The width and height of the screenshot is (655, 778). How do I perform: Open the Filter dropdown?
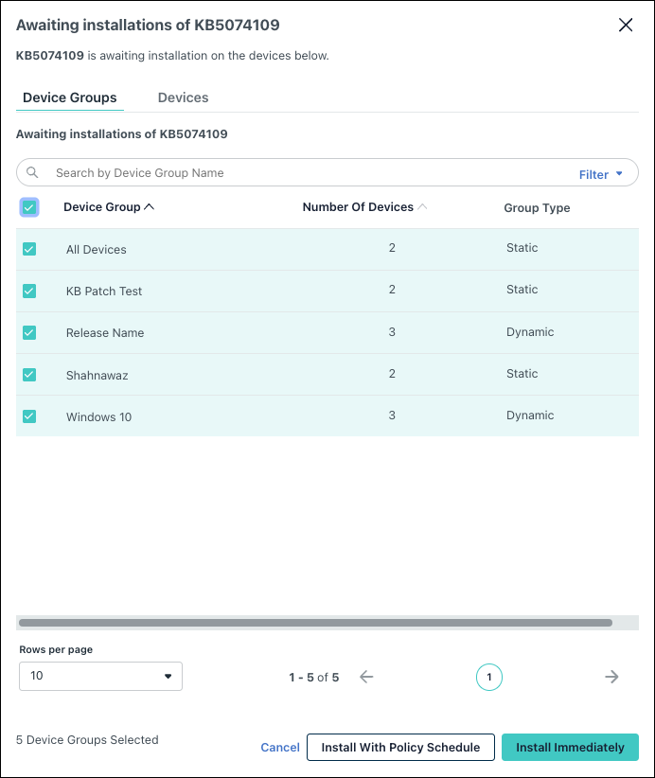601,174
